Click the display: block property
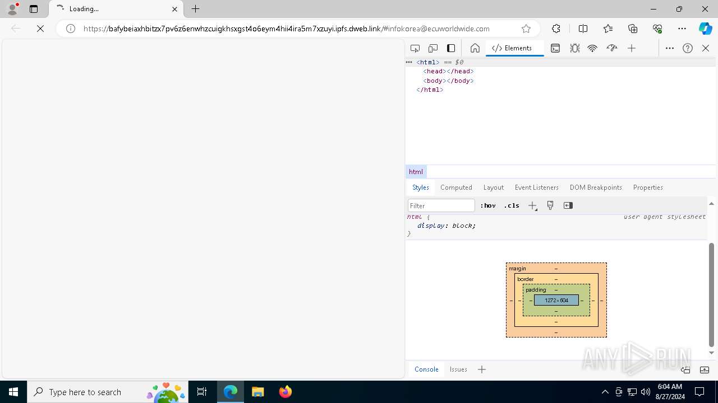The image size is (718, 403). (447, 226)
